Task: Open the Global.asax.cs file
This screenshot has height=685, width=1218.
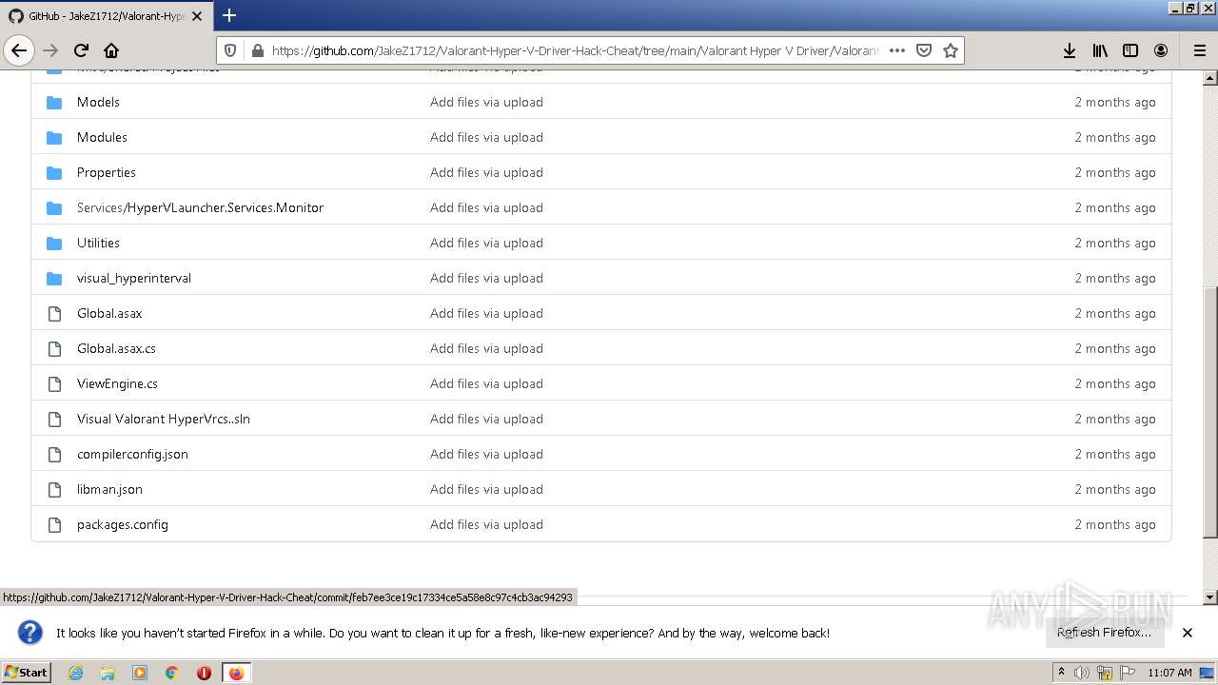Action: click(116, 348)
